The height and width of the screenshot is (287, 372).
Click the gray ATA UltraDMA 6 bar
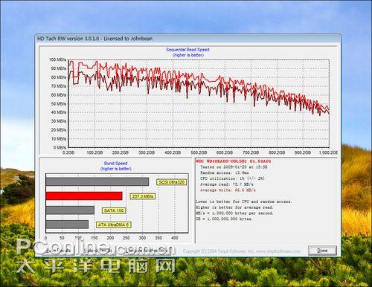(67, 225)
